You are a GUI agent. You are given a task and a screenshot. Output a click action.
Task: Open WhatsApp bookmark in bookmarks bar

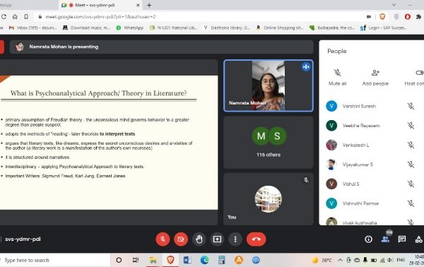coord(130,28)
